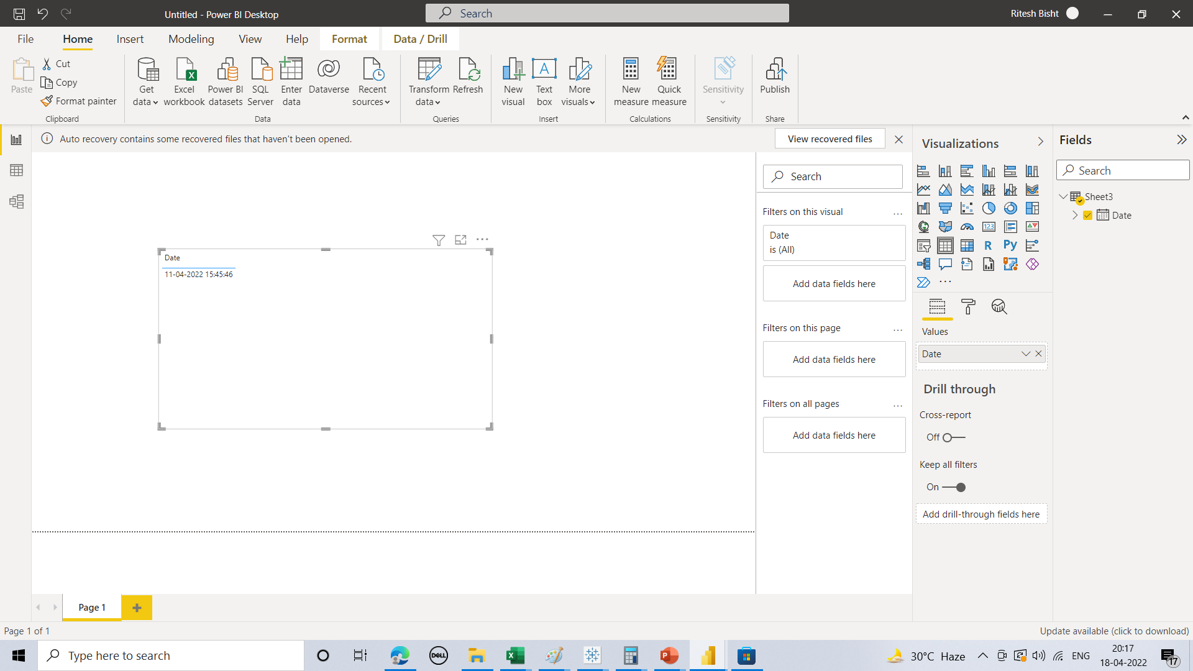Image resolution: width=1193 pixels, height=671 pixels.
Task: Toggle Keep all filters switch
Action: pos(954,487)
